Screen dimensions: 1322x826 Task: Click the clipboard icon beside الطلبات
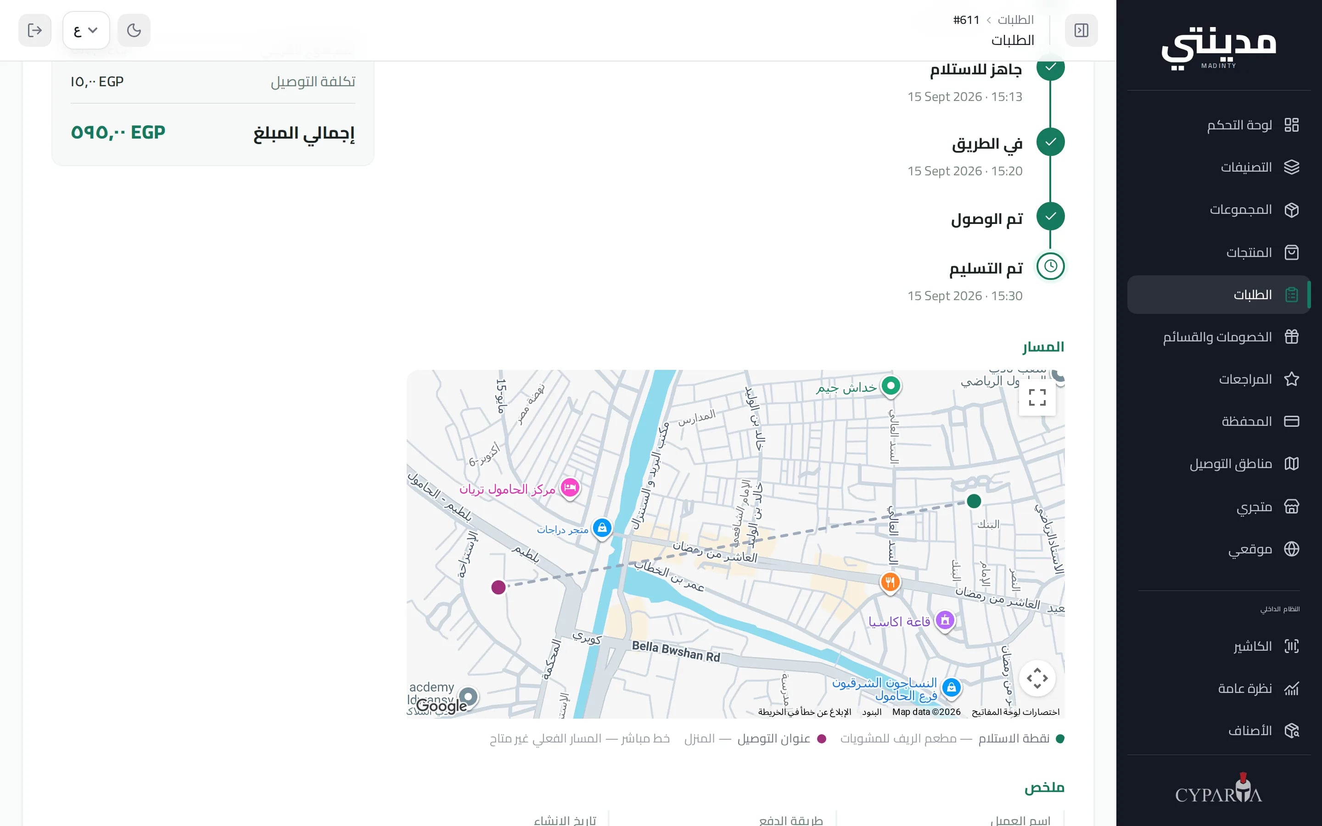coord(1291,295)
